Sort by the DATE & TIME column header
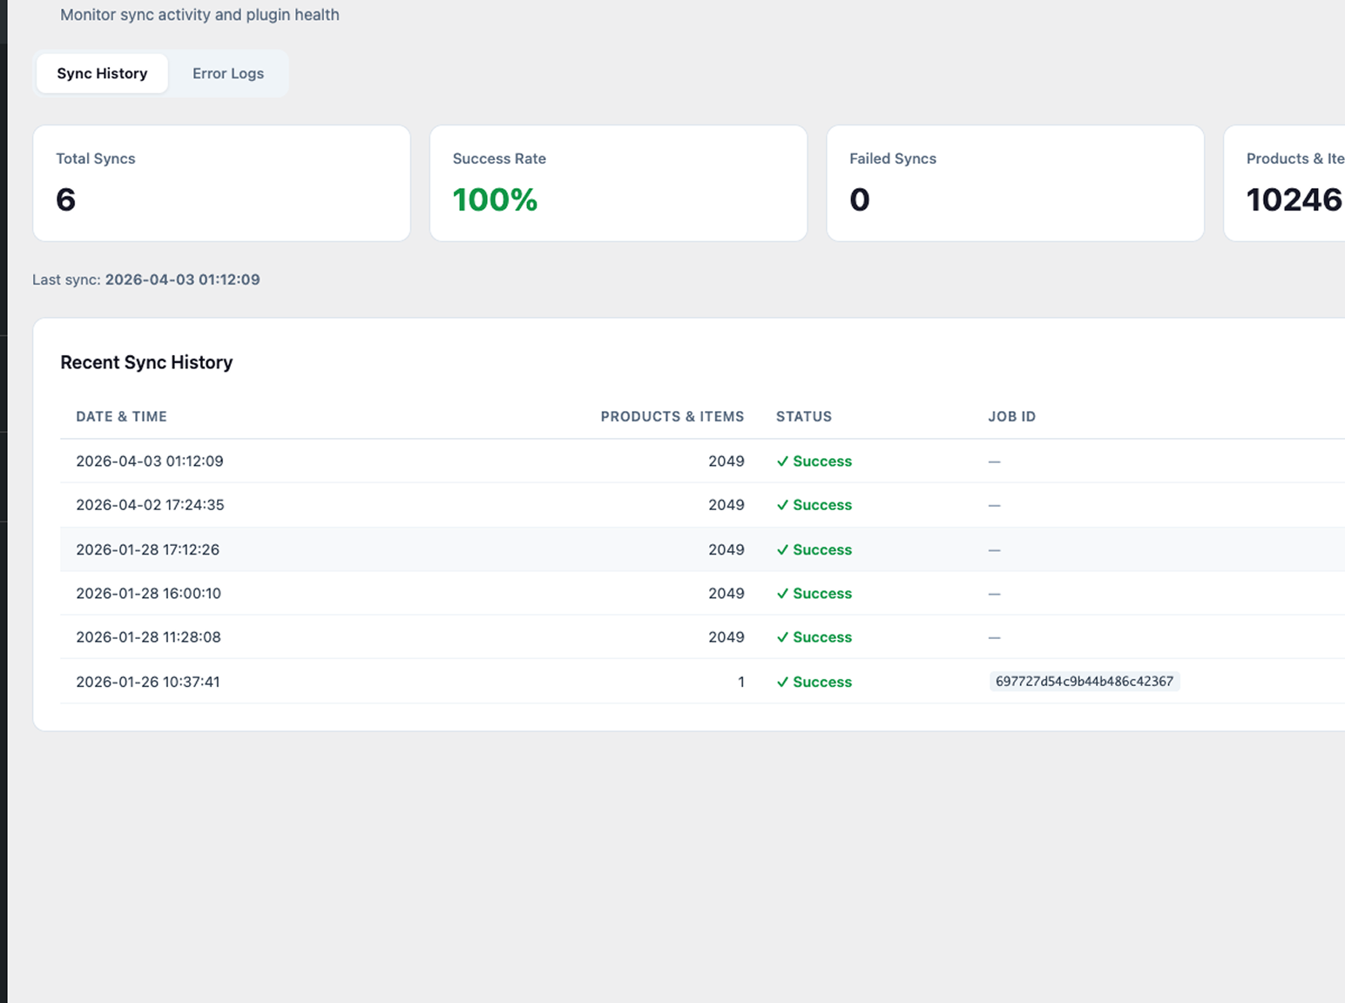This screenshot has height=1003, width=1345. (121, 416)
